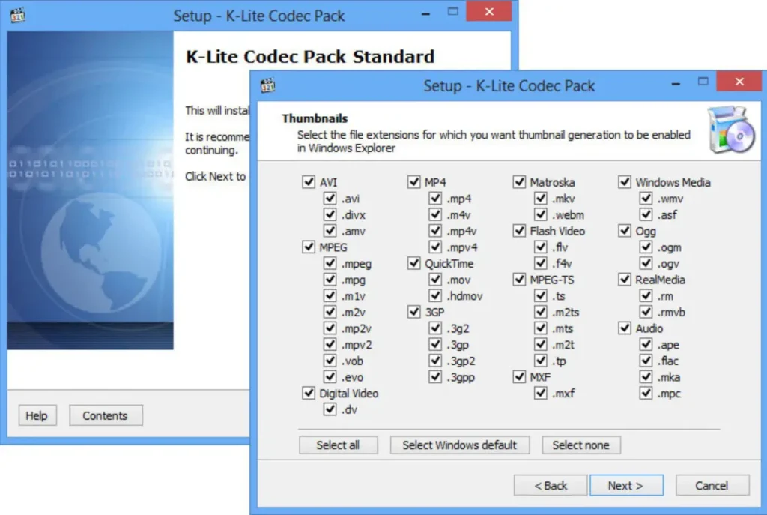
Task: Click the installer disc icon near Thumbnails header
Action: tap(730, 129)
